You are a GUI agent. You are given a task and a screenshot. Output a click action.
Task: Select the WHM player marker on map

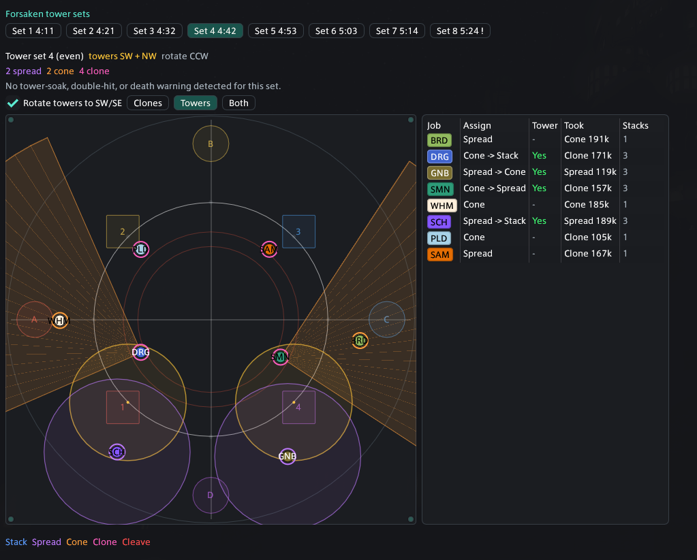click(x=59, y=320)
